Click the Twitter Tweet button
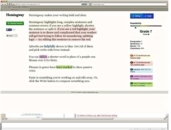 coord(9,36)
